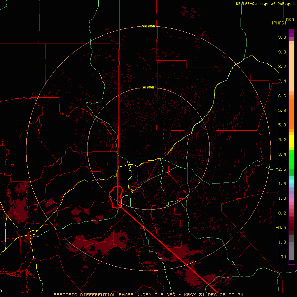Click the TH threshold label

pyautogui.click(x=283, y=257)
